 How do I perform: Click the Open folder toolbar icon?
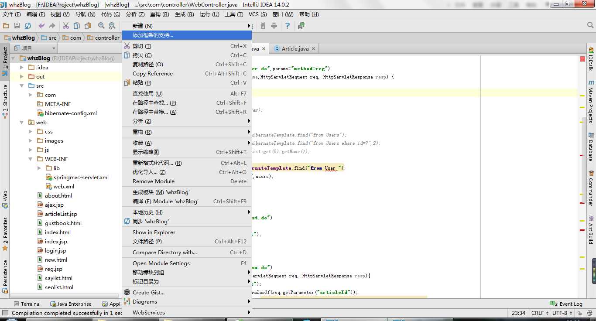(6, 26)
